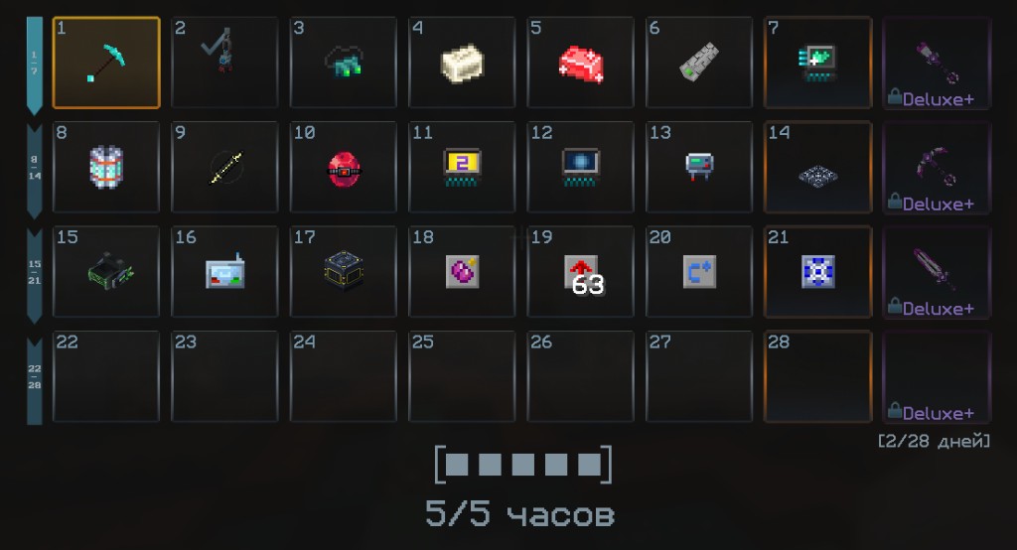
Task: Click the orange-bordered empty slot 28
Action: coord(818,376)
